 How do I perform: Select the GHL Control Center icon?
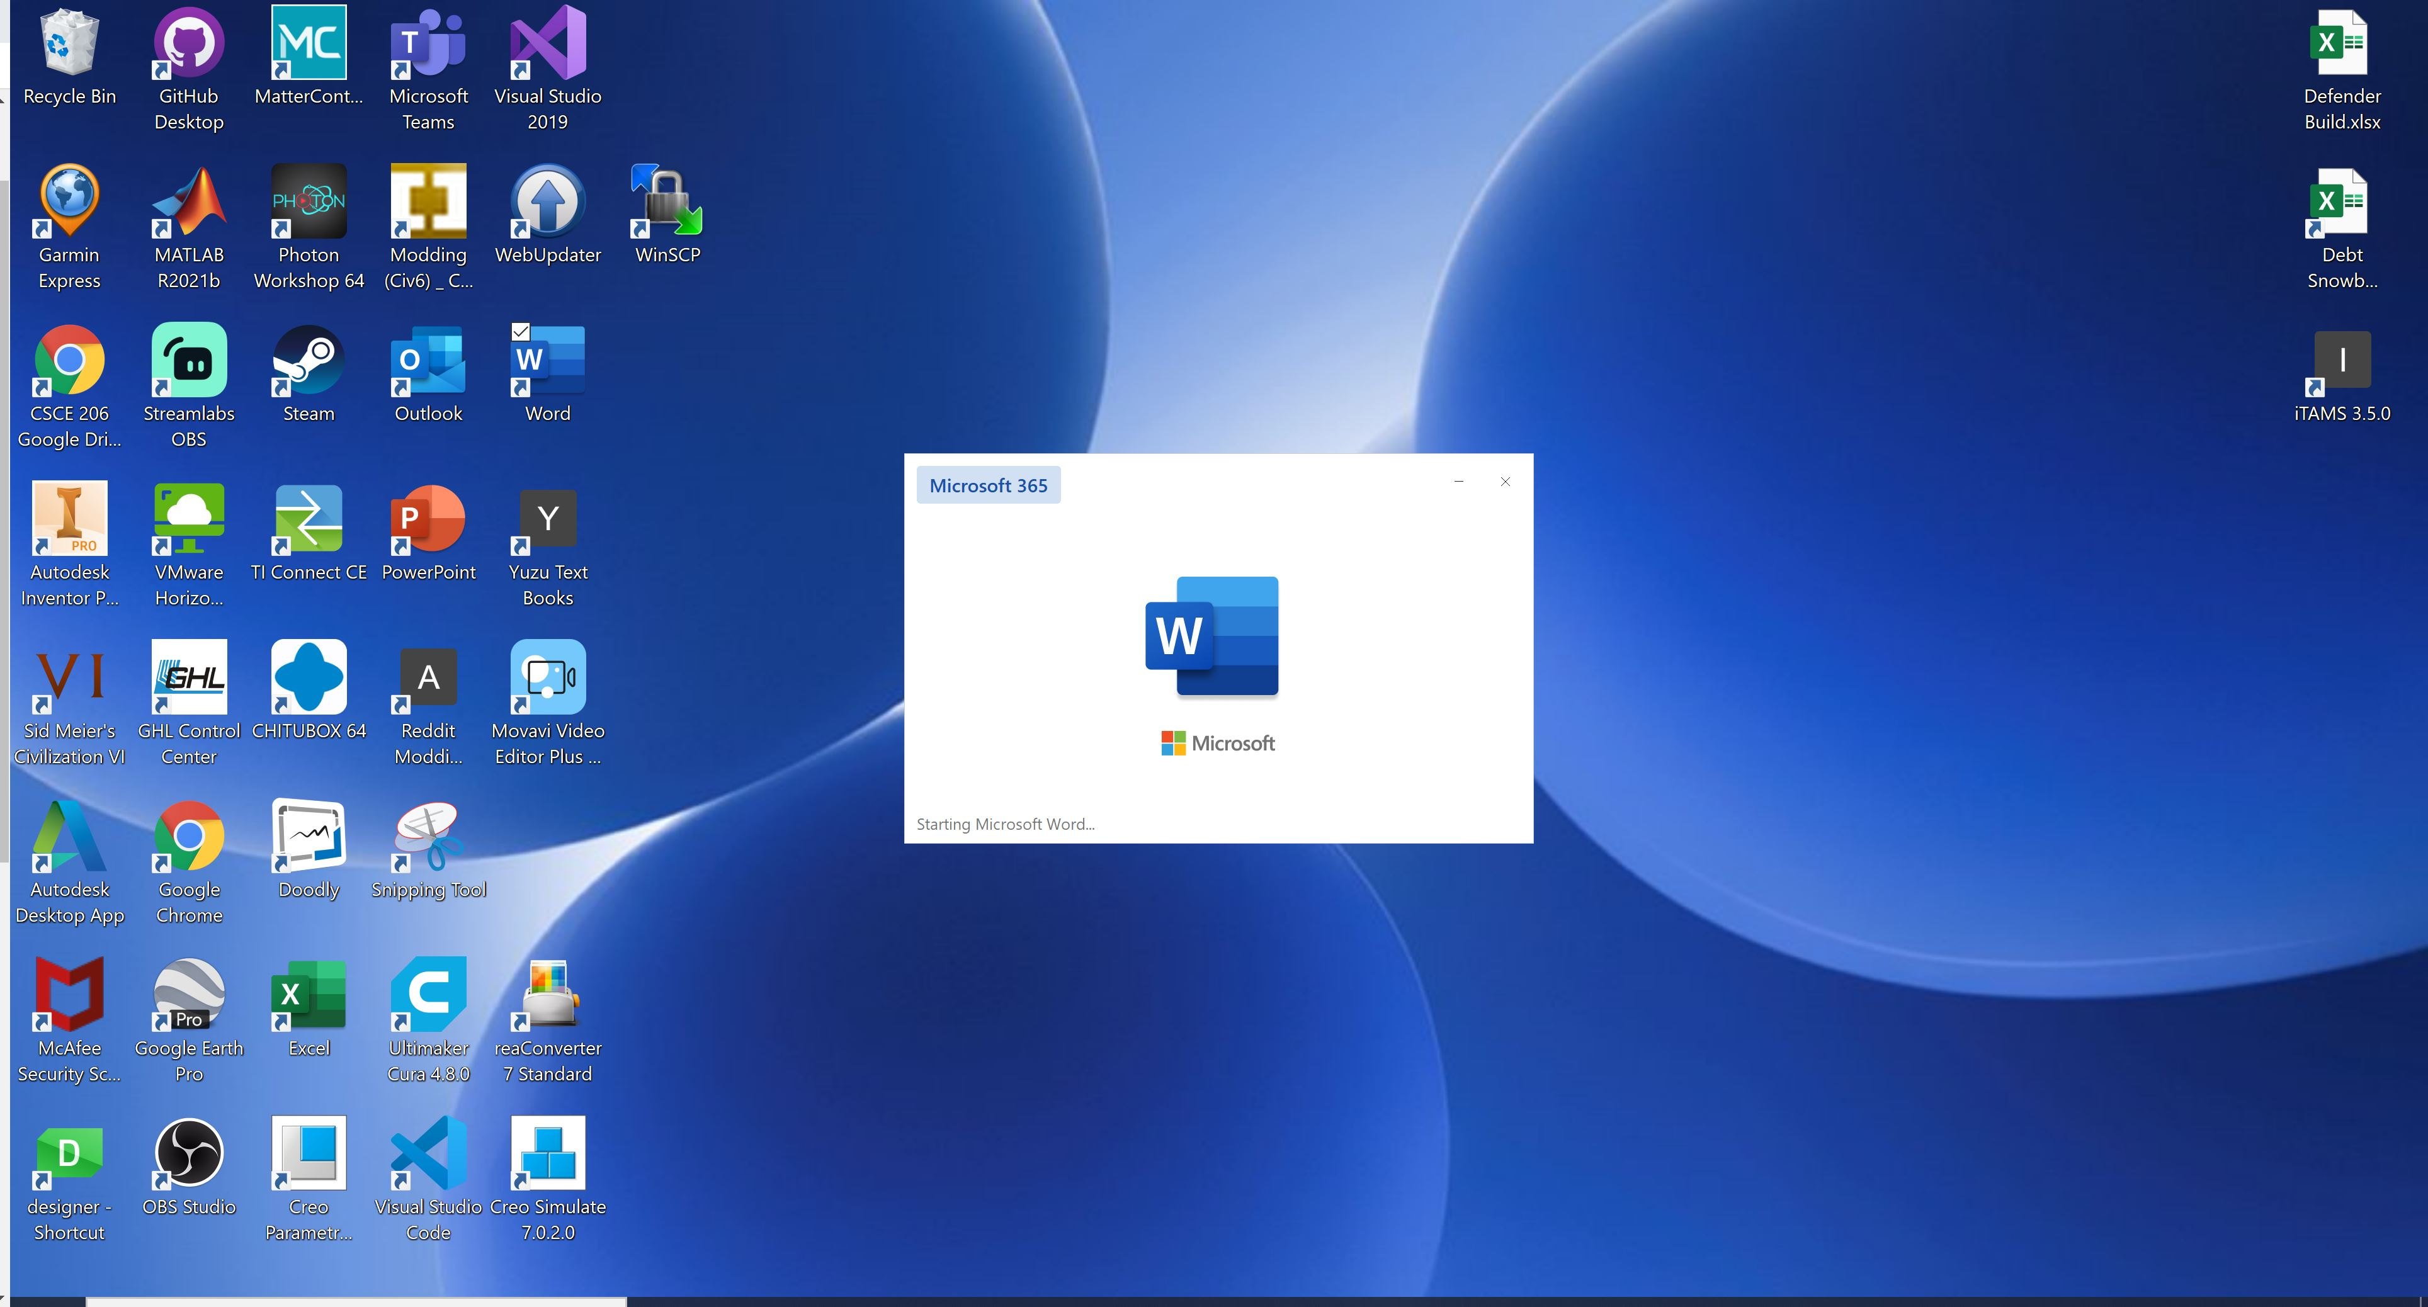(188, 677)
